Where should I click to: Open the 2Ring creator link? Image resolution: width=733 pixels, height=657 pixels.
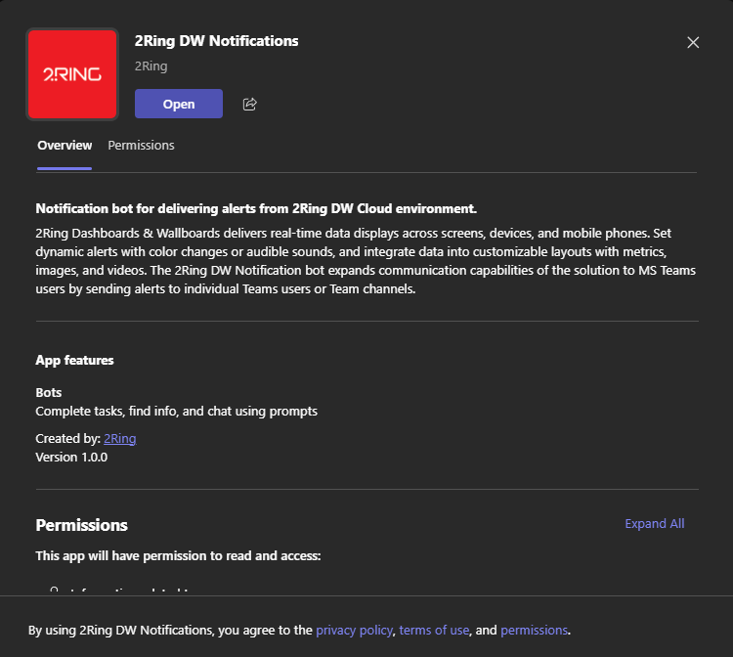(119, 439)
